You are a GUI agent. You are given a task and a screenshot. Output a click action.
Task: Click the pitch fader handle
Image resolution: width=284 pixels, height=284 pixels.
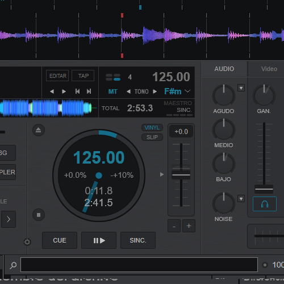coord(181,175)
